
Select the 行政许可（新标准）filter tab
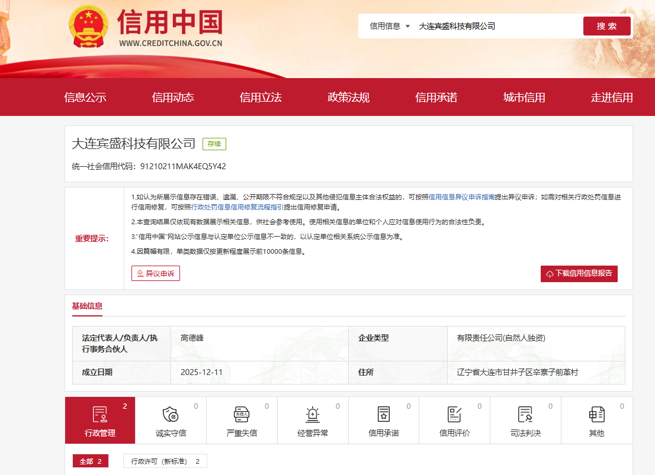click(165, 461)
